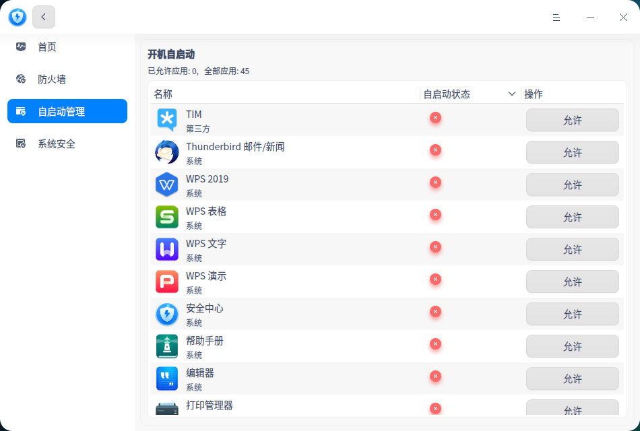Open the hamburger main menu

556,18
